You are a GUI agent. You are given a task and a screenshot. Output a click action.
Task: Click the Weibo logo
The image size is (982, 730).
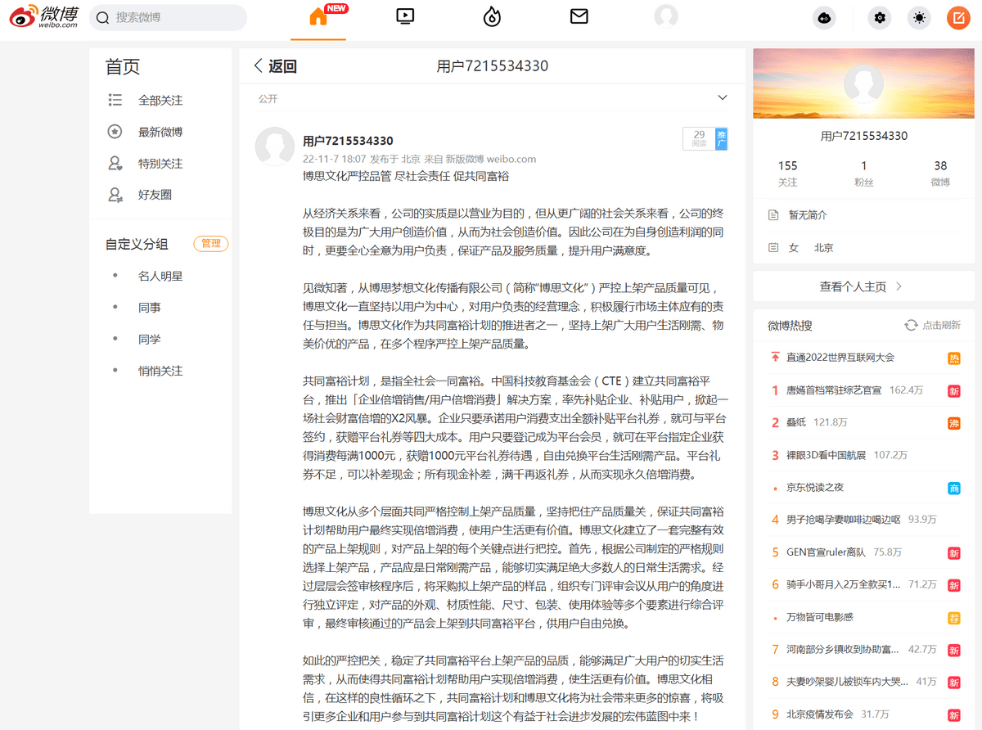pos(44,17)
